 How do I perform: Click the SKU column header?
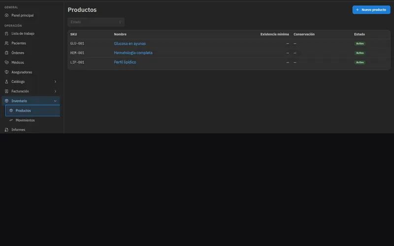(73, 34)
